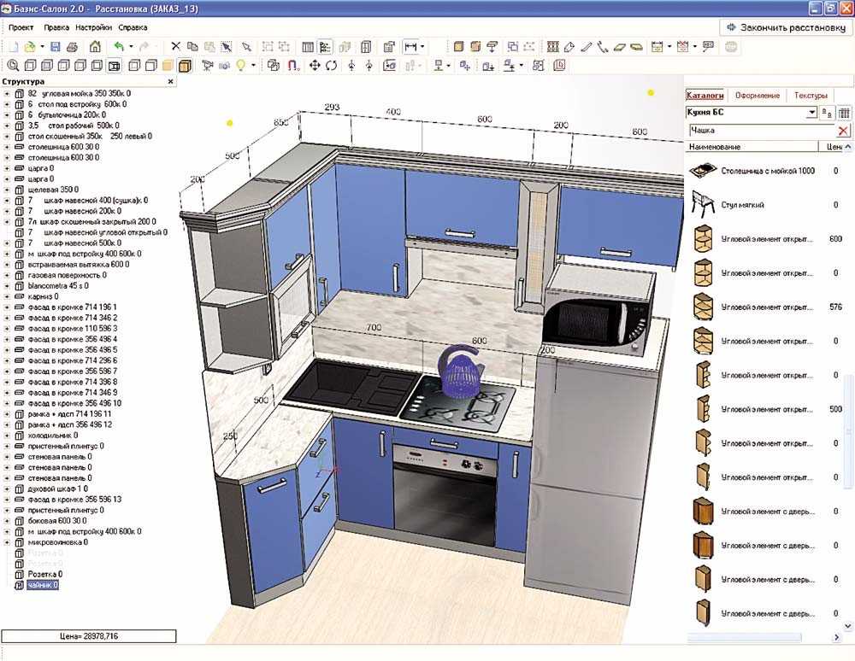This screenshot has height=661, width=855.
Task: Toggle the flat shaded tan cube display mode
Action: click(168, 66)
